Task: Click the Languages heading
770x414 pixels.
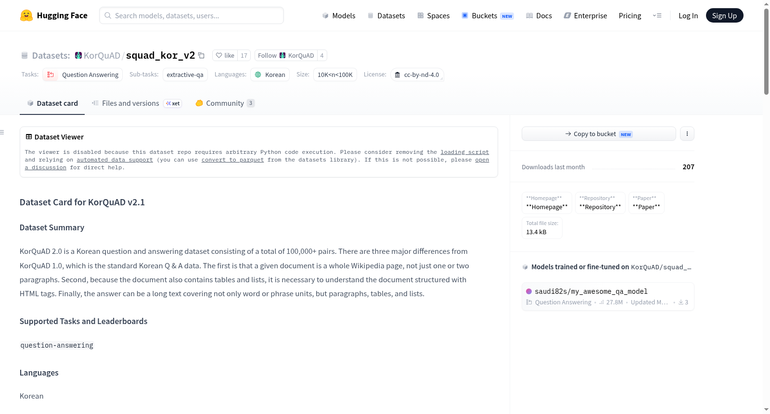Action: click(39, 373)
